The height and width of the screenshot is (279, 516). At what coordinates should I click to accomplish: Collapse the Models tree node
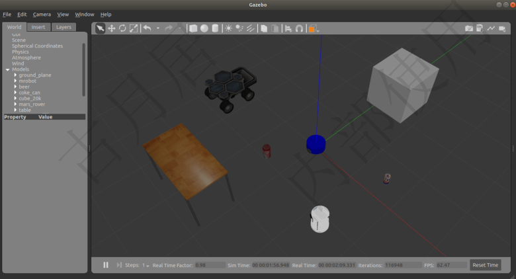click(7, 69)
